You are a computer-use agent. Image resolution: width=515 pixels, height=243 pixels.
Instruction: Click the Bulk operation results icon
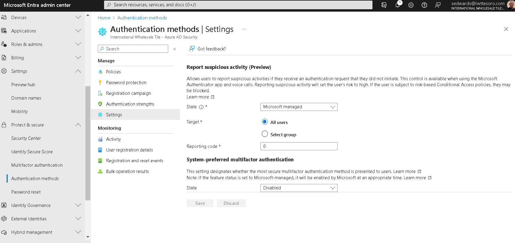point(100,171)
